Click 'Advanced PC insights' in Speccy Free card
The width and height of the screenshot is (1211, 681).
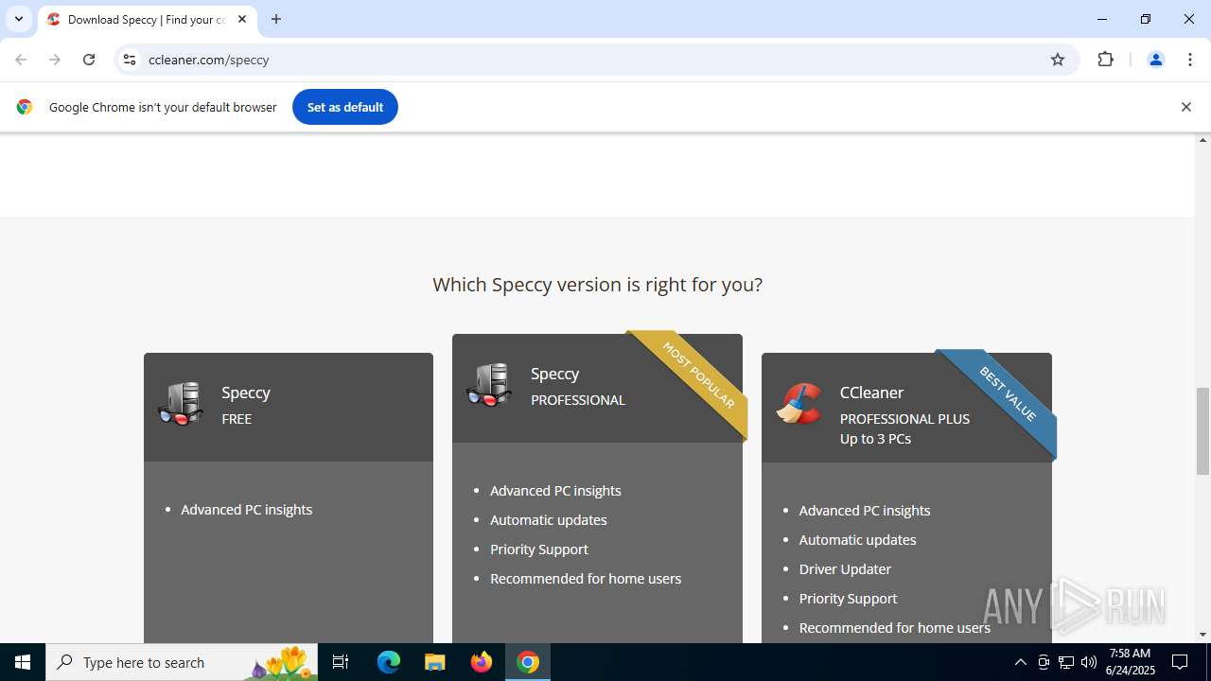tap(247, 509)
